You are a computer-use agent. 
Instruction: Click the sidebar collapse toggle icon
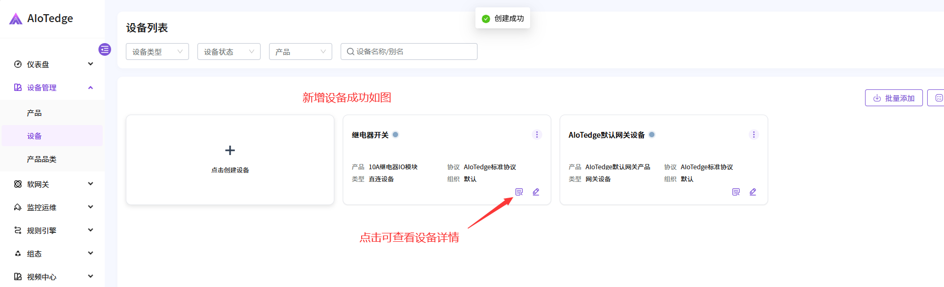pyautogui.click(x=105, y=49)
